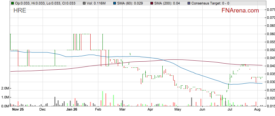Click the 'Jun' date axis label
This screenshot has height=116, width=275.
(x=202, y=110)
